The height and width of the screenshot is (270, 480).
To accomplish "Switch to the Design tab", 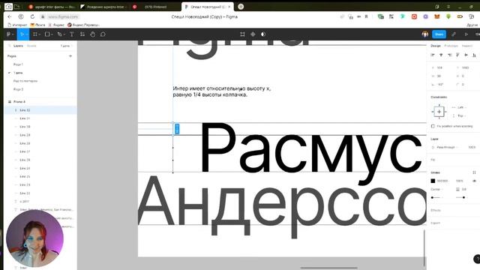I will tap(436, 46).
